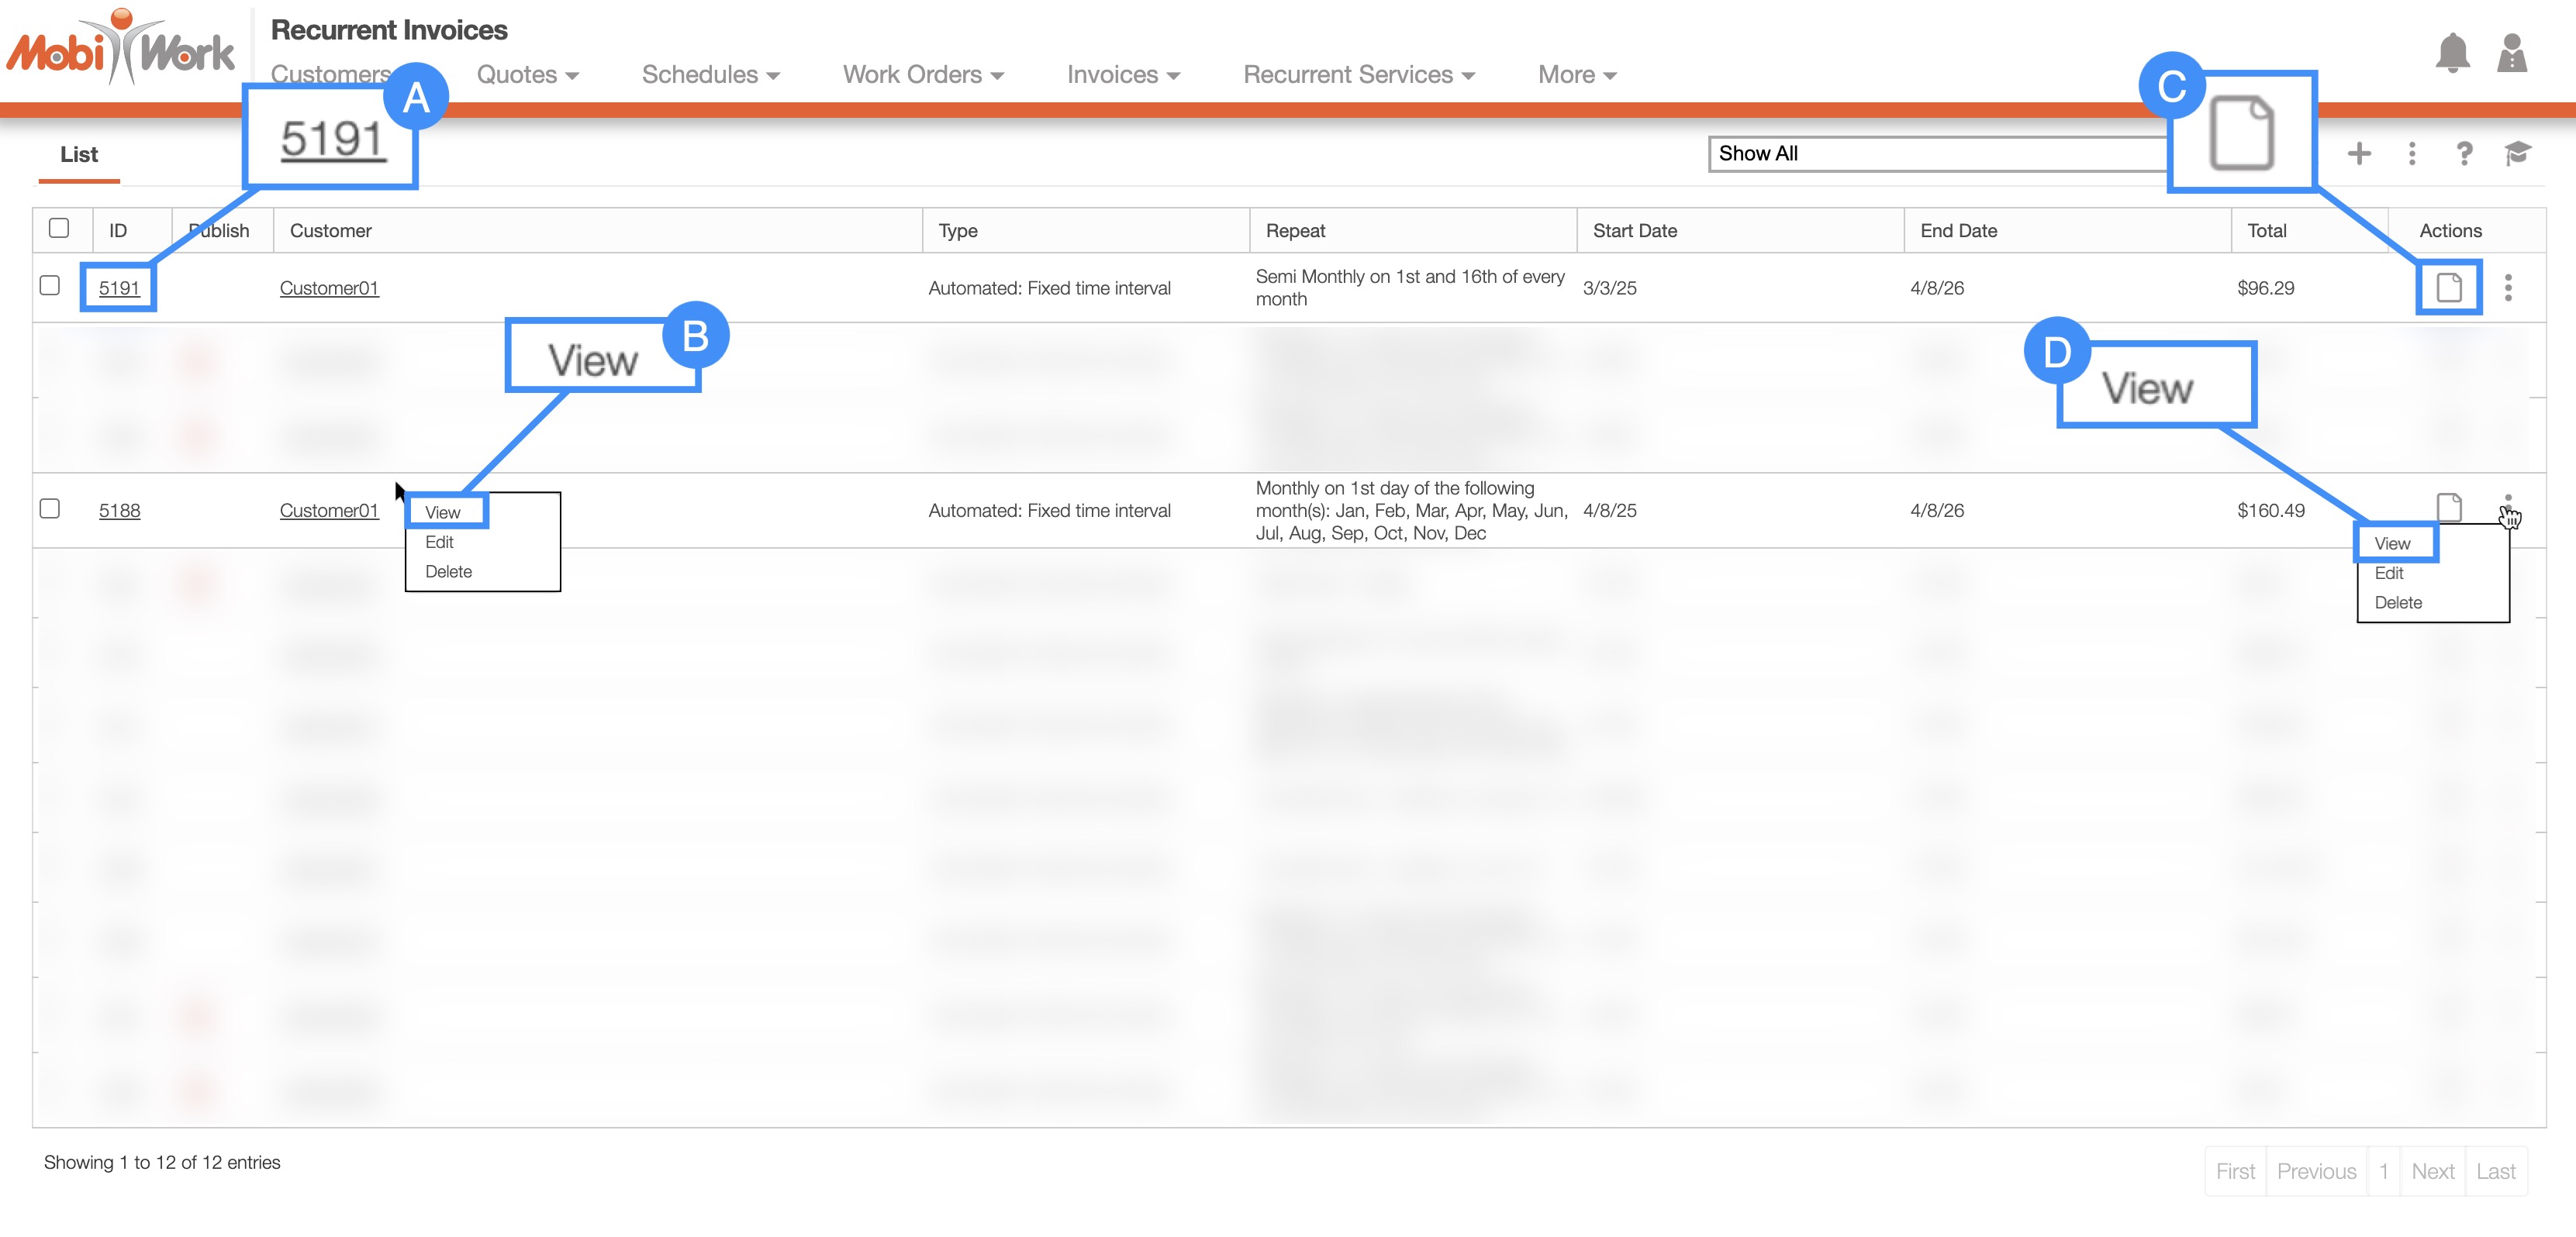The width and height of the screenshot is (2576, 1237).
Task: Choose Delete in the left context menu
Action: (448, 571)
